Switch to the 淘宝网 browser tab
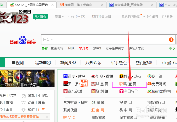Viewport: 177px width, 122px height. [81, 5]
